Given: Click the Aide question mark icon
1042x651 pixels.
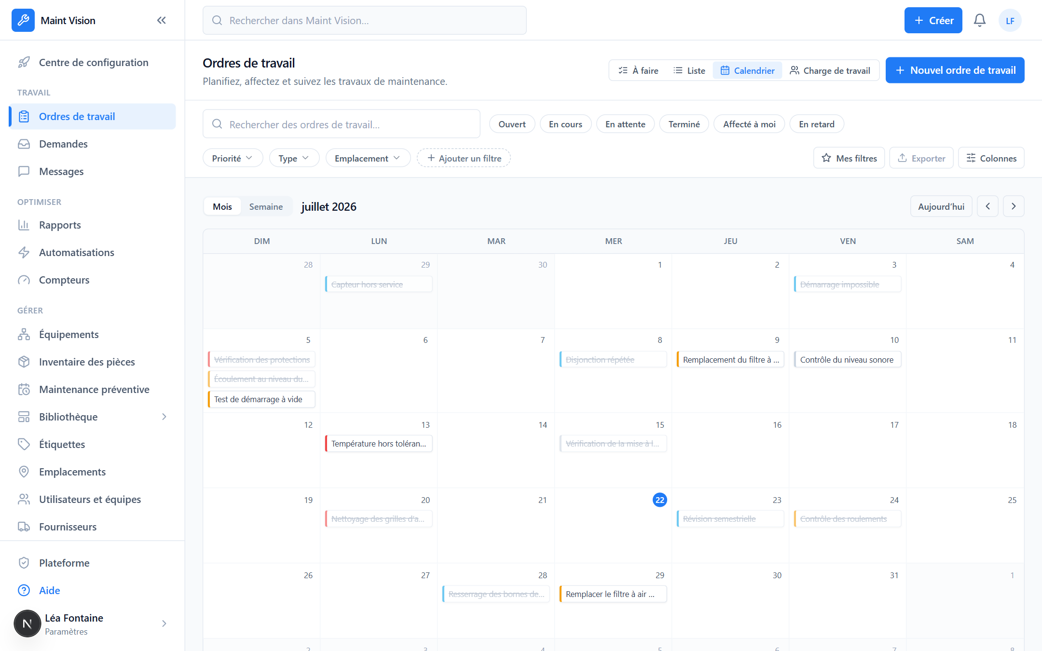Looking at the screenshot, I should [24, 590].
